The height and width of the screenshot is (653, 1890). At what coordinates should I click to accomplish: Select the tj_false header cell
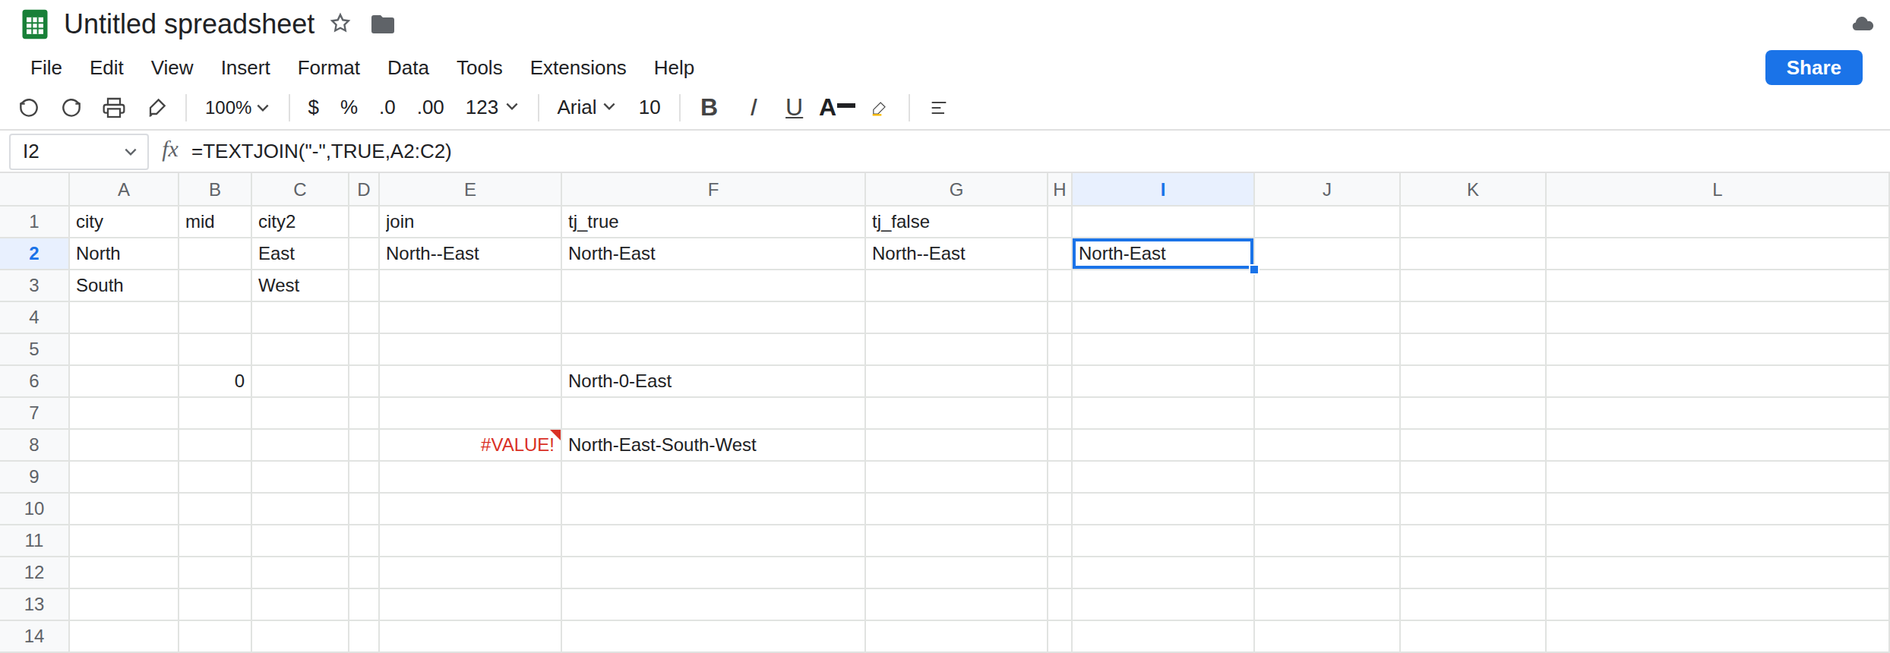coord(956,222)
